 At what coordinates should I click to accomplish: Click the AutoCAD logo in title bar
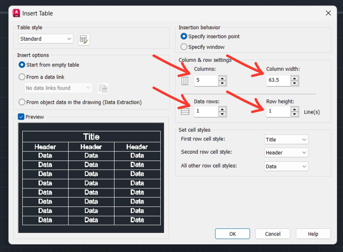point(16,13)
